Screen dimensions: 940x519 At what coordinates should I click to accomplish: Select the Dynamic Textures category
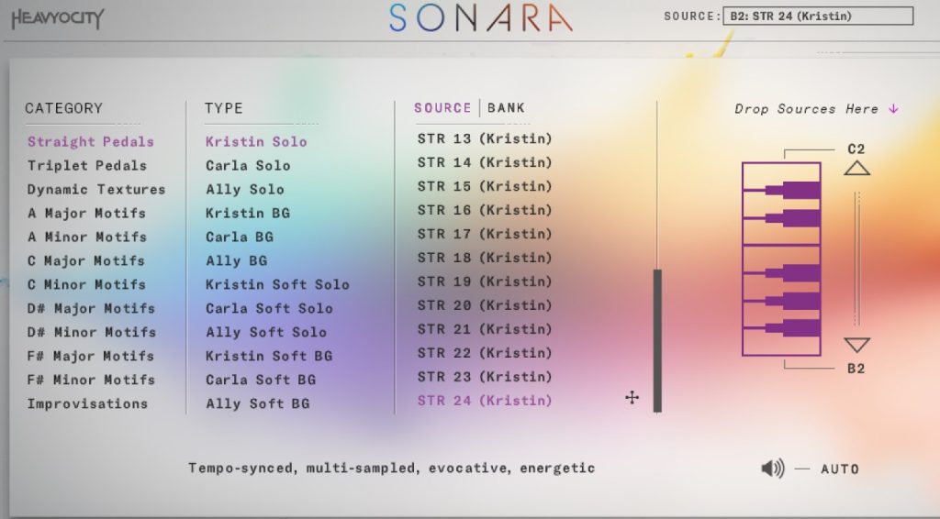click(x=96, y=190)
